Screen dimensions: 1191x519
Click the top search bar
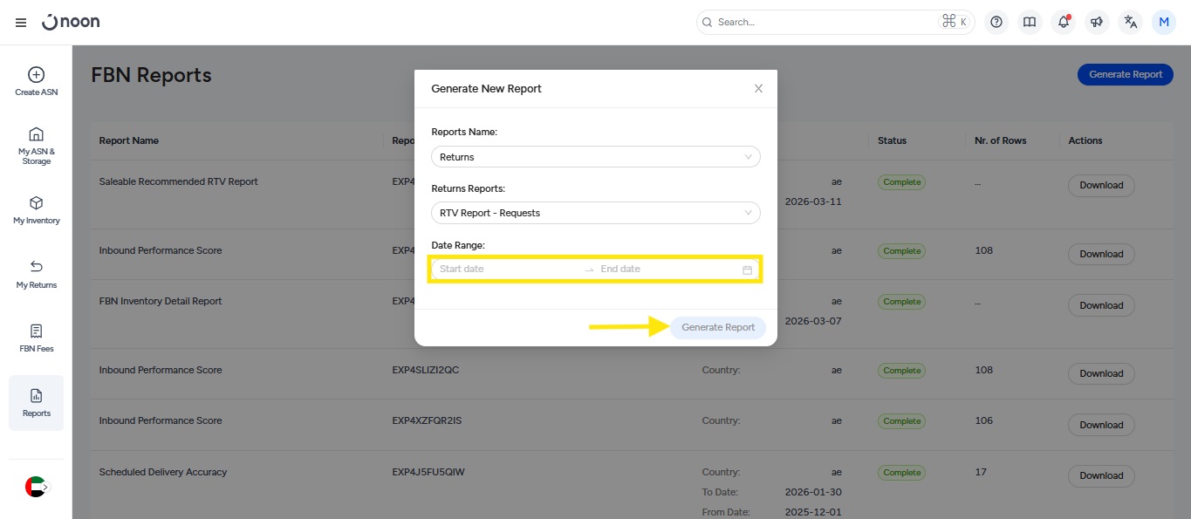tap(825, 23)
